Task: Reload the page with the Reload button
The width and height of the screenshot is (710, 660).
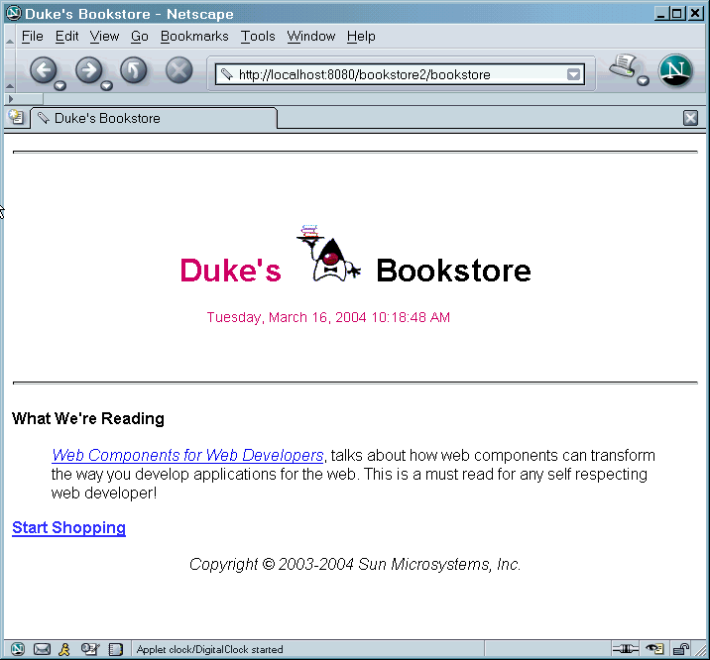Action: click(134, 70)
